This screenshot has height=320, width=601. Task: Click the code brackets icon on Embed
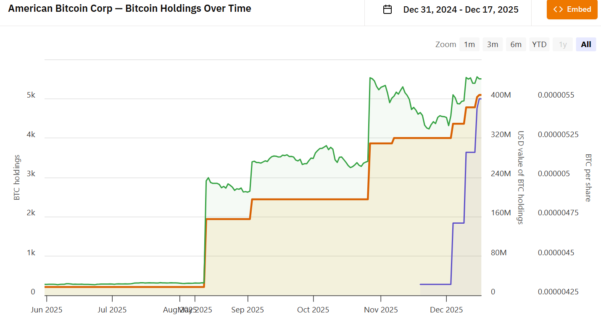(558, 9)
